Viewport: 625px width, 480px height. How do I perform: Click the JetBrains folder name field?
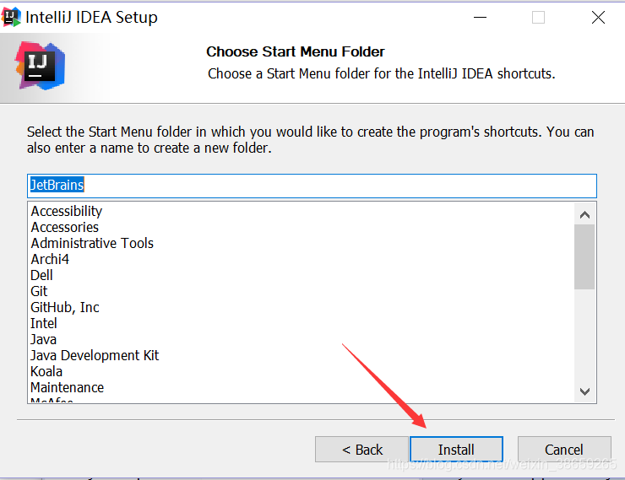pos(312,186)
